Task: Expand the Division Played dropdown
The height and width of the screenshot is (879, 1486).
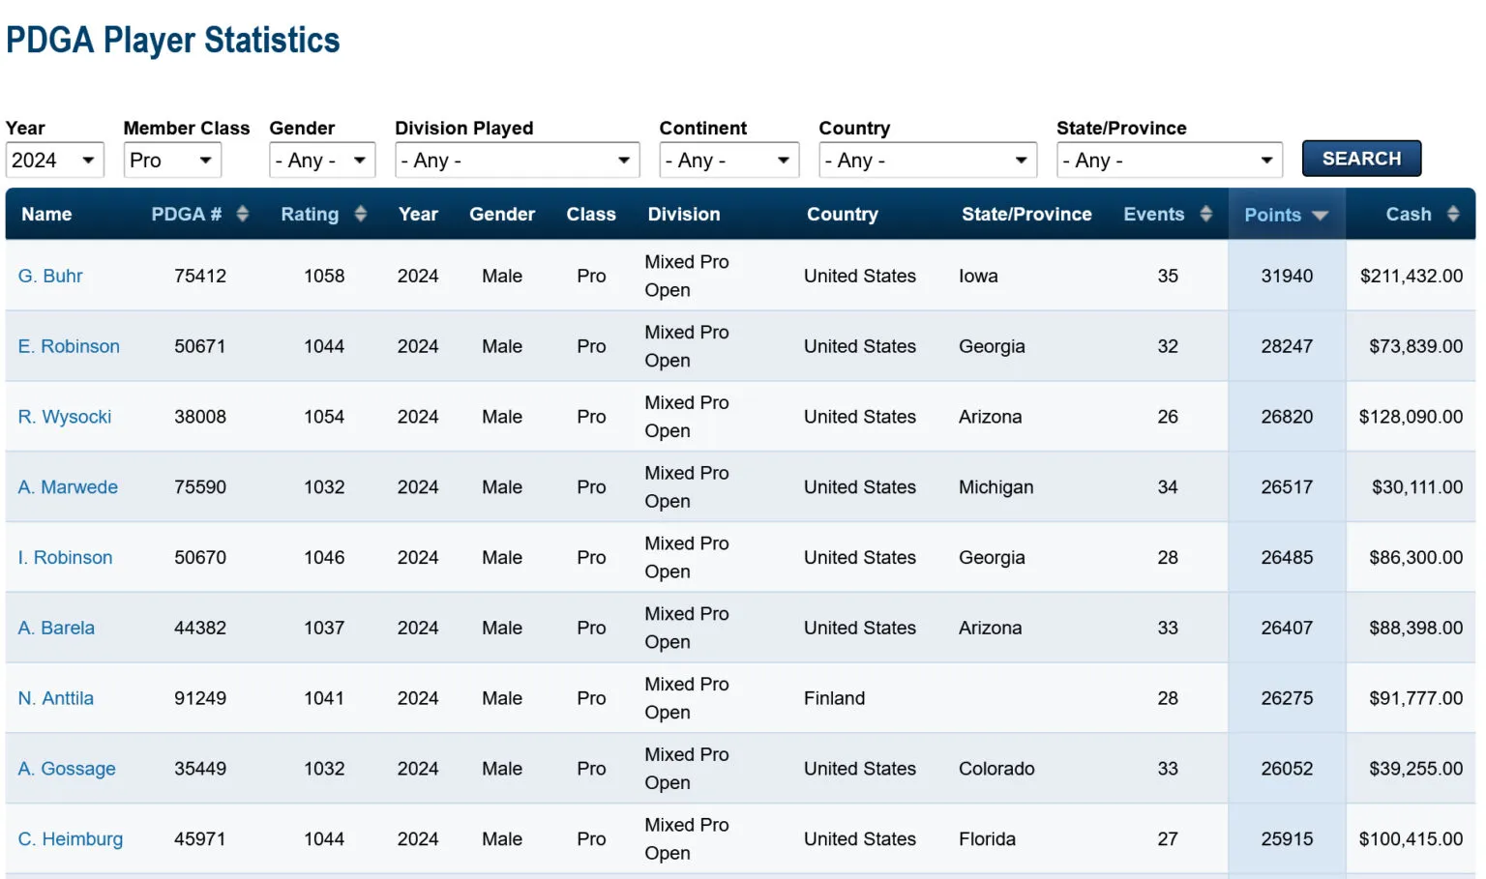Action: tap(517, 161)
